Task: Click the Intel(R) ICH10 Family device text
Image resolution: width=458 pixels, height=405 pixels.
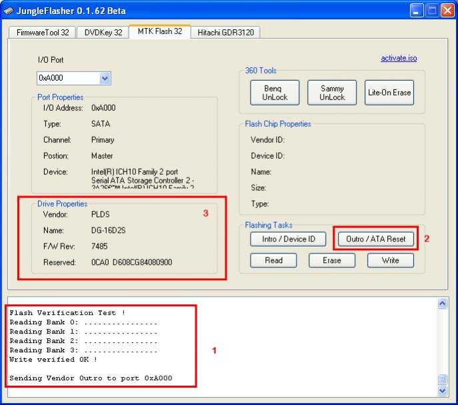Action: point(143,178)
